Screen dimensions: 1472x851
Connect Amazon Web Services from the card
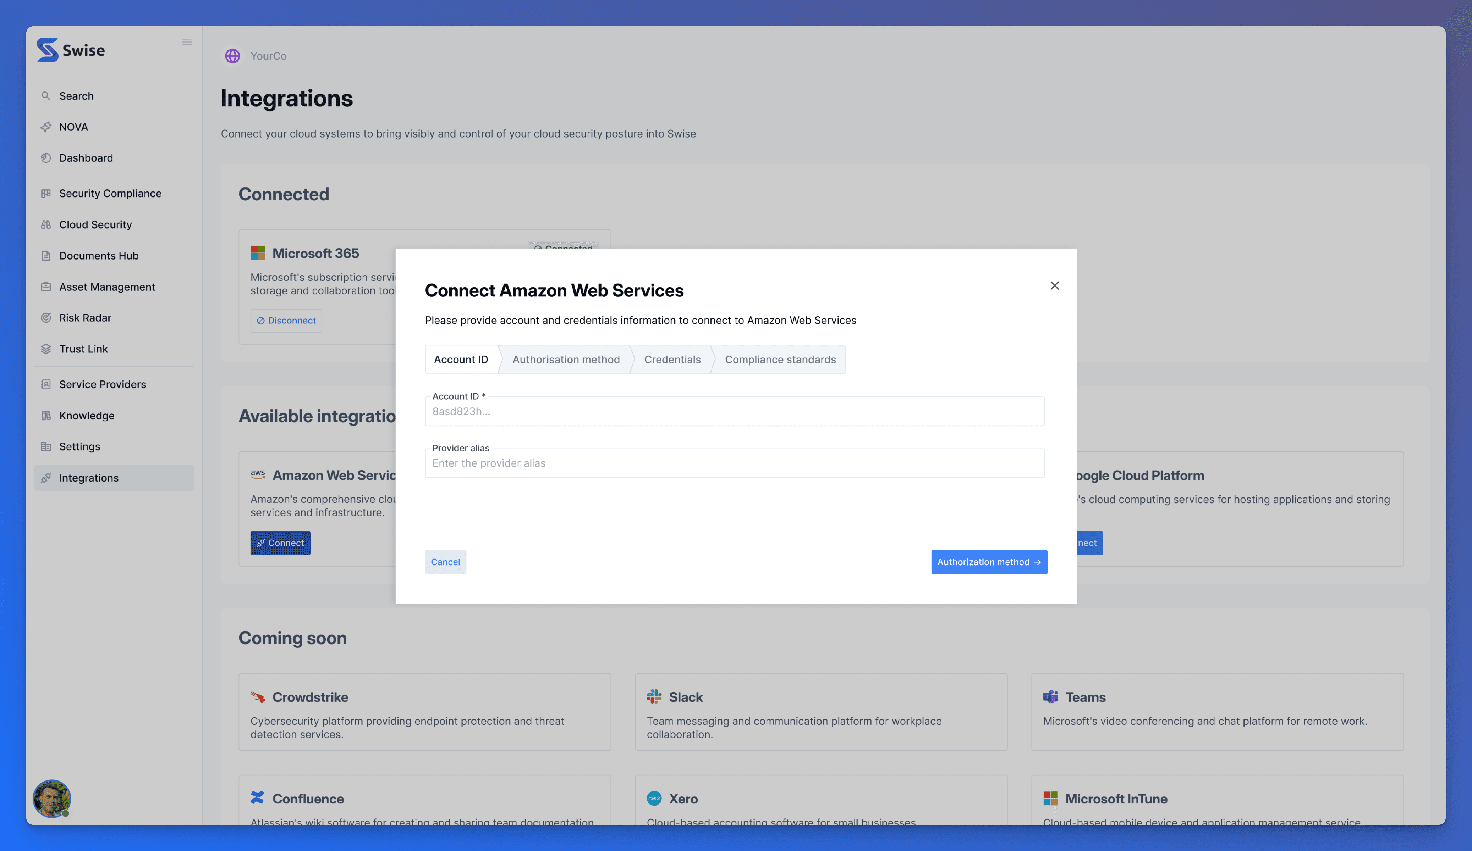[280, 543]
